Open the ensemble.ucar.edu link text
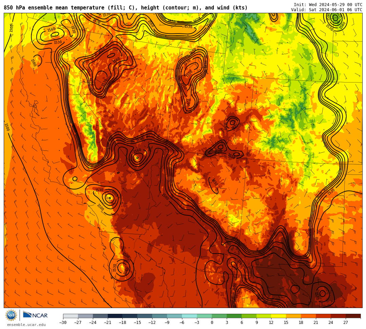Image resolution: width=366 pixels, height=329 pixels. click(26, 325)
